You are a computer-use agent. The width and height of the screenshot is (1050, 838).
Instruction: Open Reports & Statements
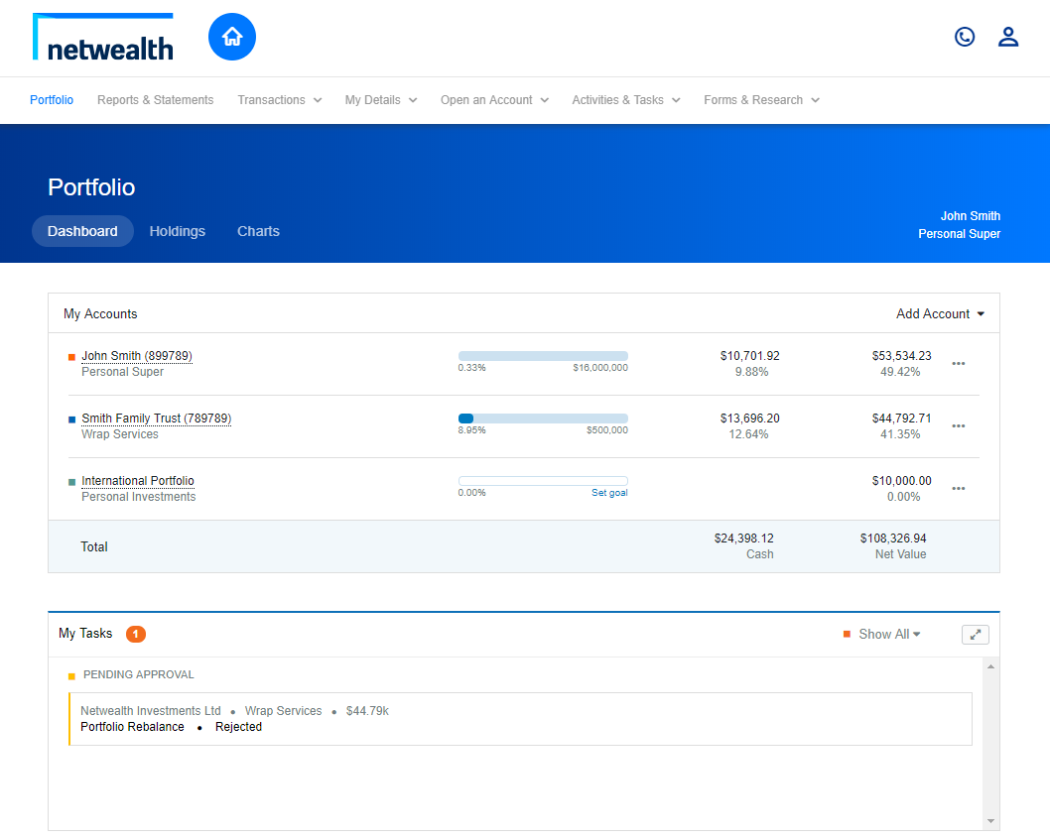[x=156, y=100]
